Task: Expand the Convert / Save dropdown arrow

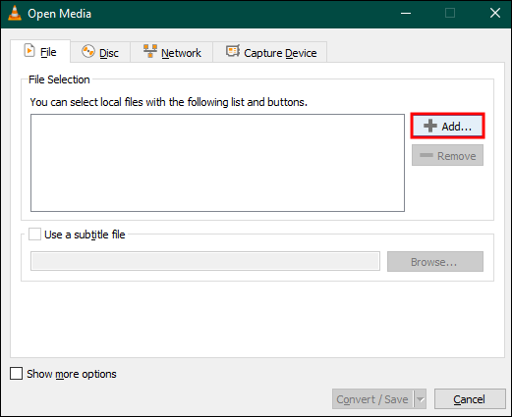Action: (x=420, y=399)
